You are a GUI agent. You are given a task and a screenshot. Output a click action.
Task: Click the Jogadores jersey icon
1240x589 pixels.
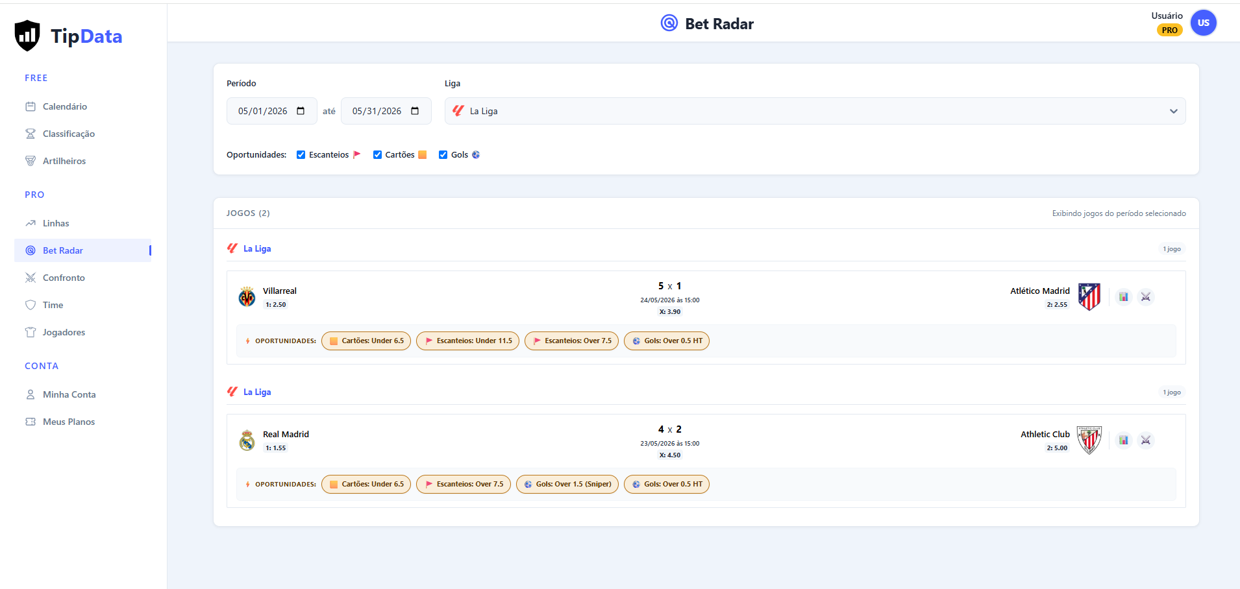pyautogui.click(x=31, y=332)
